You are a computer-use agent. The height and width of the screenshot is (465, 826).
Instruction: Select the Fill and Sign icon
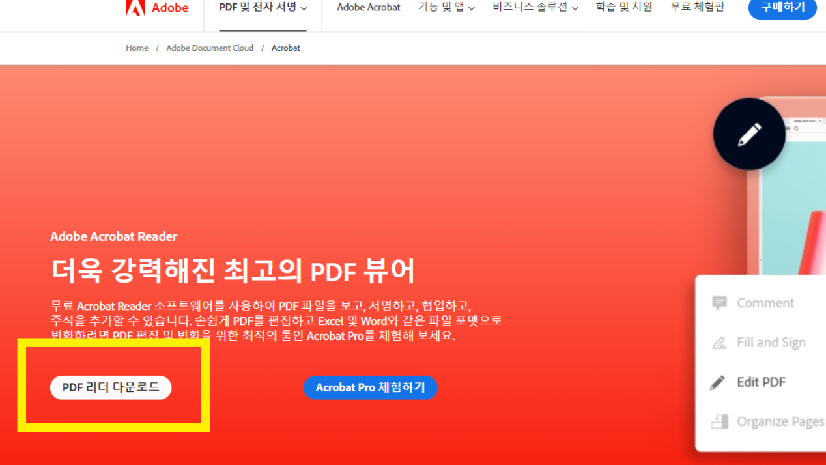[720, 342]
